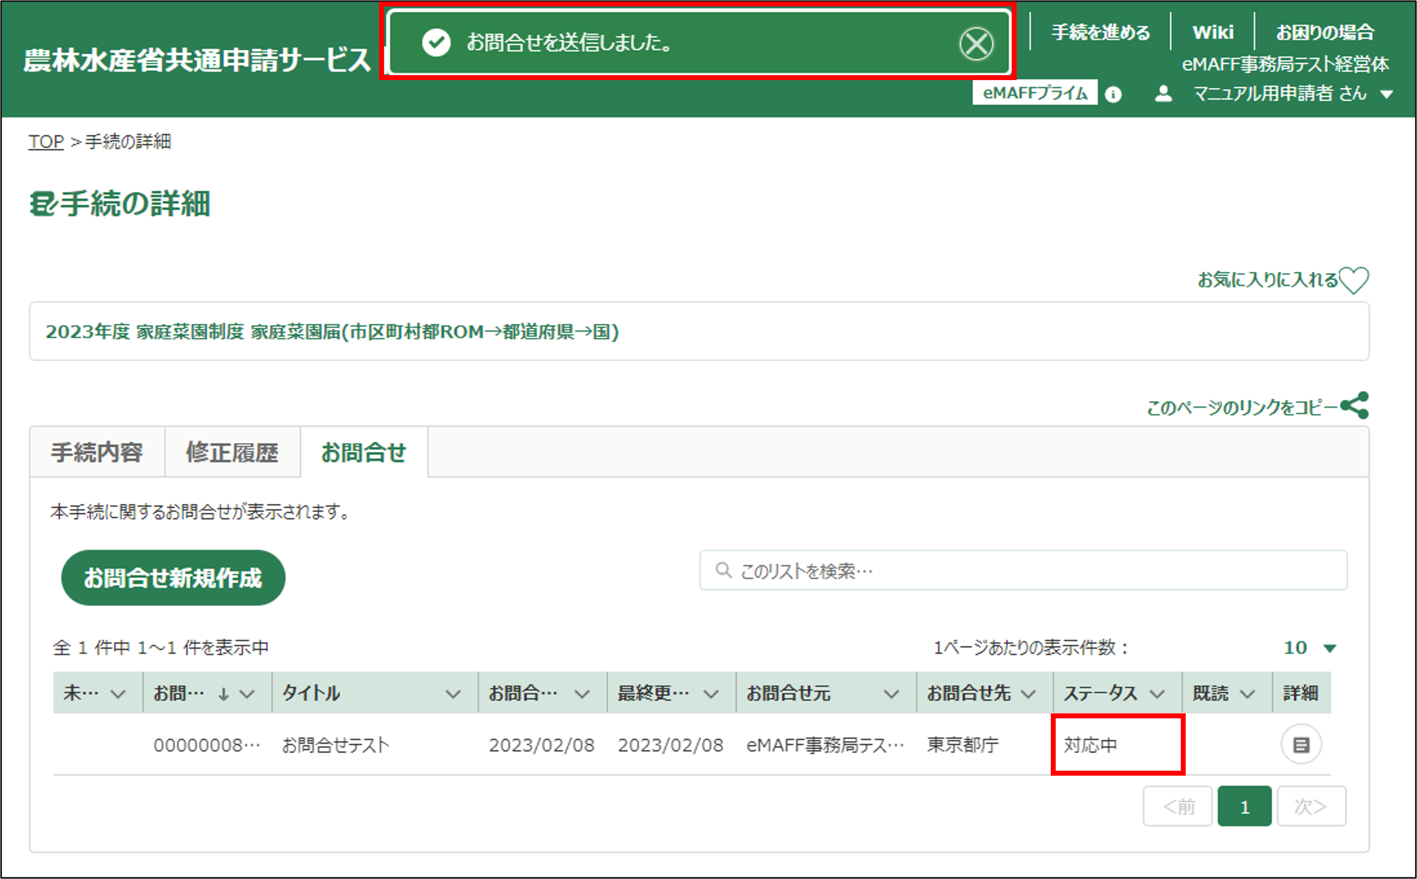
Task: Click the eMAFFプライム info icon
Action: coord(1113,94)
